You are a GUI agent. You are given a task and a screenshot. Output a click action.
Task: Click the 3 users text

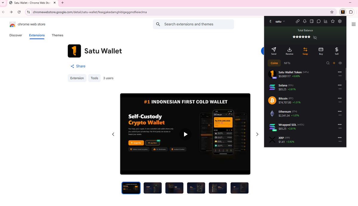[108, 78]
